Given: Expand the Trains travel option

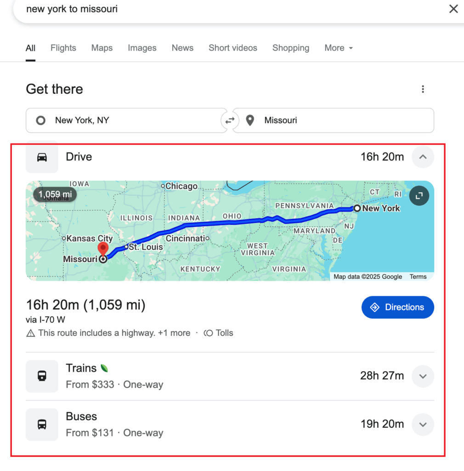Looking at the screenshot, I should [423, 376].
